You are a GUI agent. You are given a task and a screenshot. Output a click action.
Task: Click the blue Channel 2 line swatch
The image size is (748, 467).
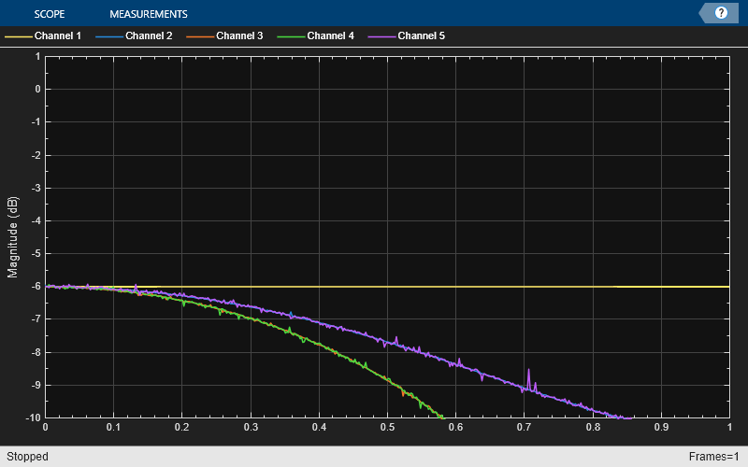pos(109,36)
